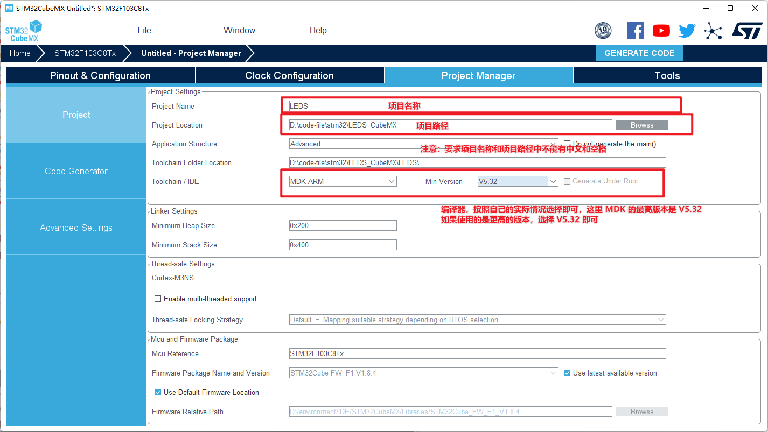Viewport: 768px width, 432px height.
Task: Open the Twitter icon link
Action: coord(687,31)
